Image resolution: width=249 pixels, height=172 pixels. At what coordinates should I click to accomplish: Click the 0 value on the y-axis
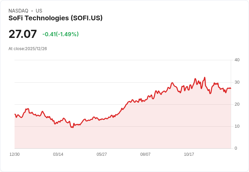pyautogui.click(x=236, y=148)
